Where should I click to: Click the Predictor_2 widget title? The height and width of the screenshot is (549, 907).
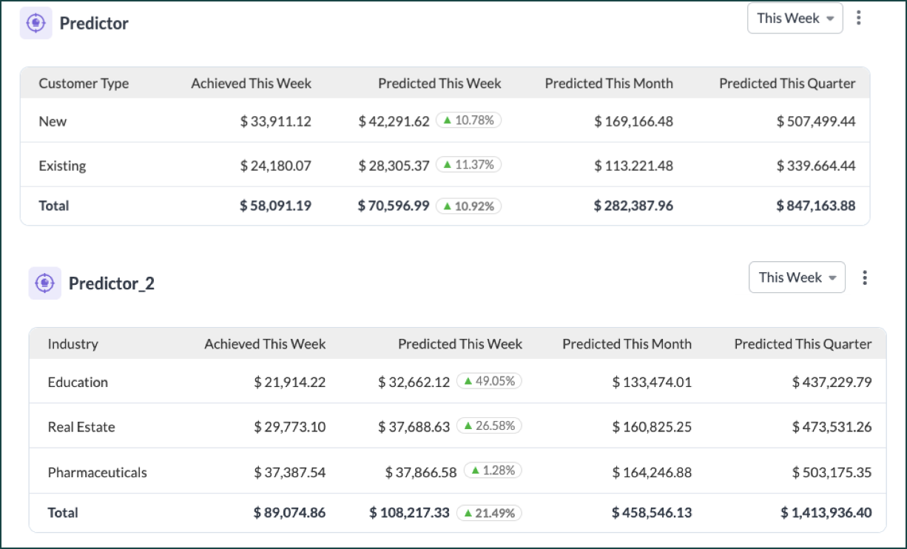(112, 283)
